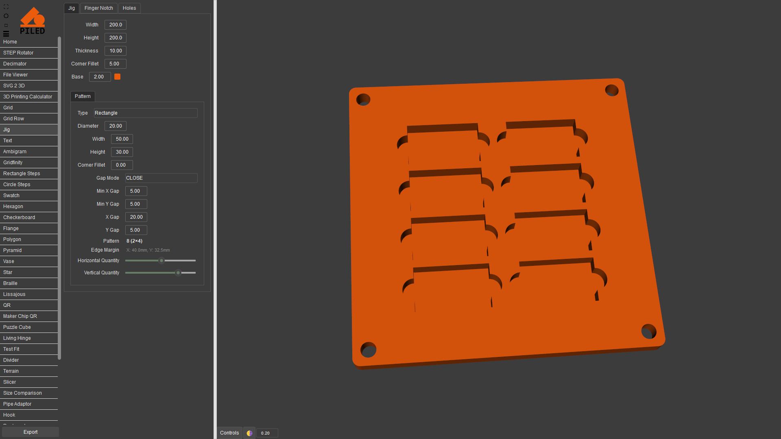The height and width of the screenshot is (439, 781).
Task: Toggle the hamburger menu icon
Action: 6,34
